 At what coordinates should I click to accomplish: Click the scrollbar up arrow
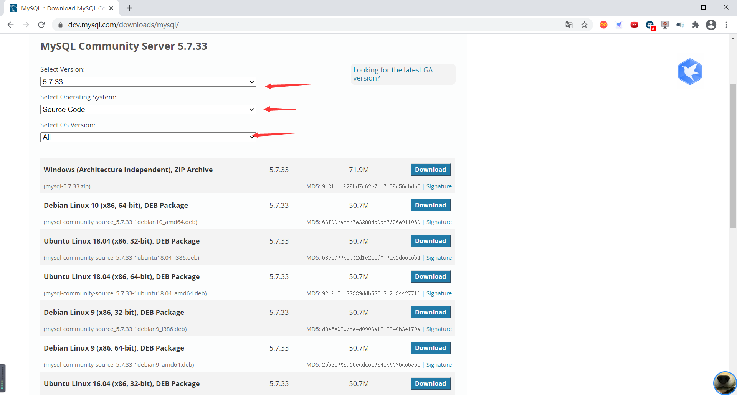[733, 38]
